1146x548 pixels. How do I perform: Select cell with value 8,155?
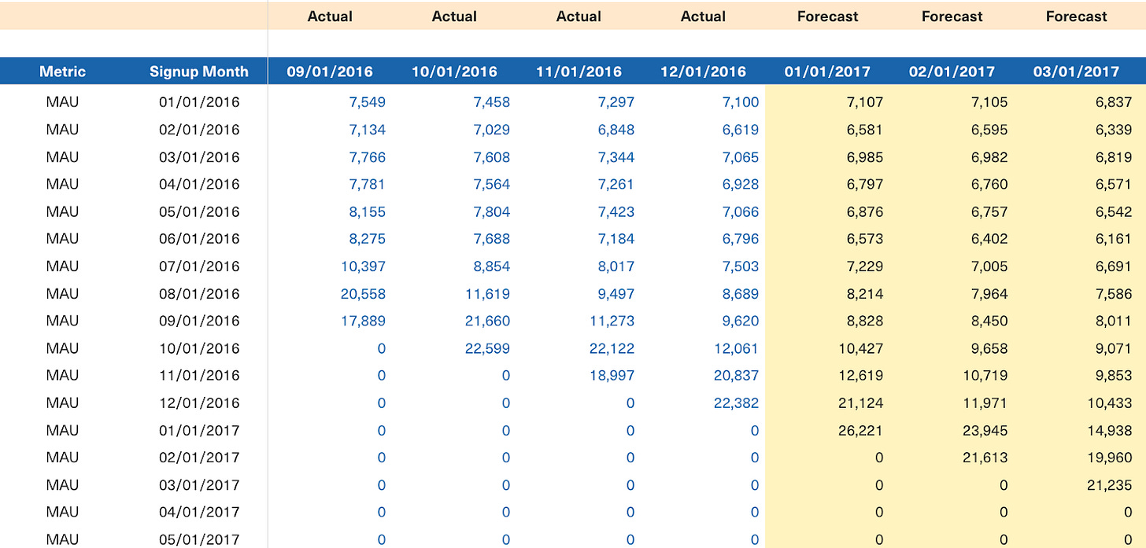point(367,211)
